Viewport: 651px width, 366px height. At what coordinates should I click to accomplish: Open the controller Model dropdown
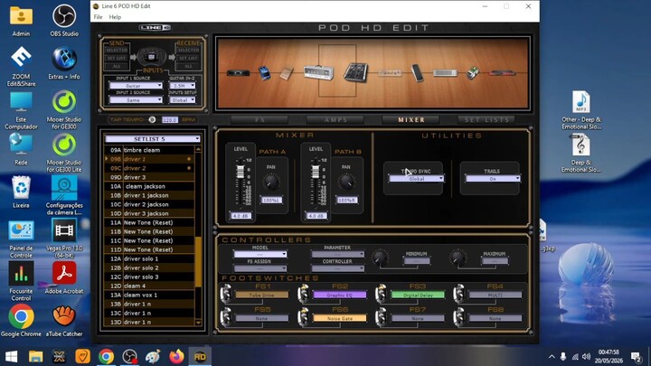coord(259,254)
